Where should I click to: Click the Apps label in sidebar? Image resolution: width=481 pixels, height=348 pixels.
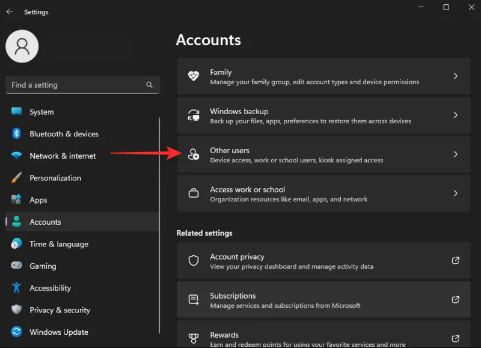coord(38,200)
